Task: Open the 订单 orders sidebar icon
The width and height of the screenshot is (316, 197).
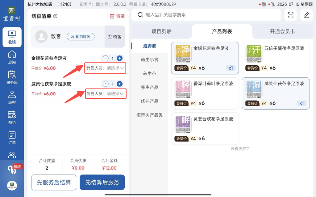Action: tap(12, 138)
